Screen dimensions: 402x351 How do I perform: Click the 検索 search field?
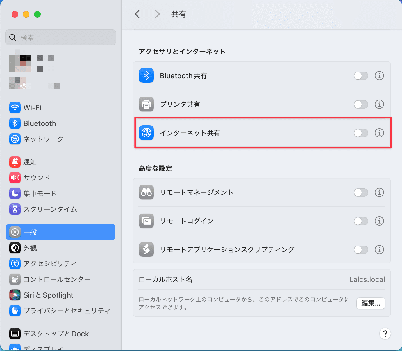[61, 37]
